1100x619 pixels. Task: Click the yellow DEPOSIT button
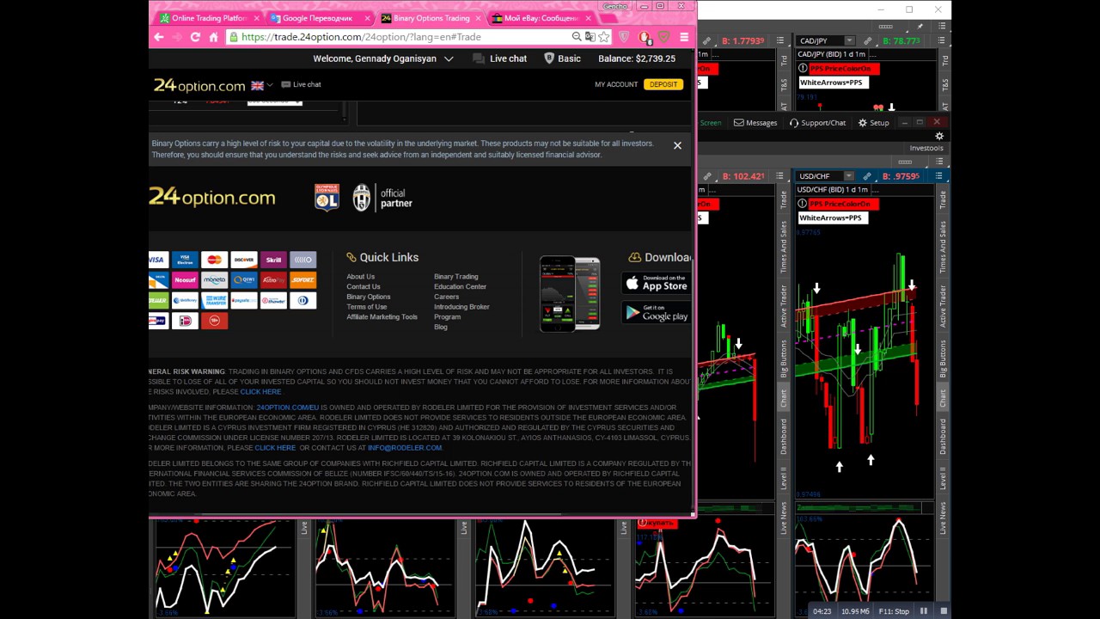pyautogui.click(x=663, y=84)
